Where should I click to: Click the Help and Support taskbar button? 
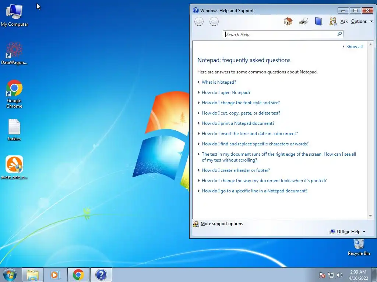coord(101,275)
